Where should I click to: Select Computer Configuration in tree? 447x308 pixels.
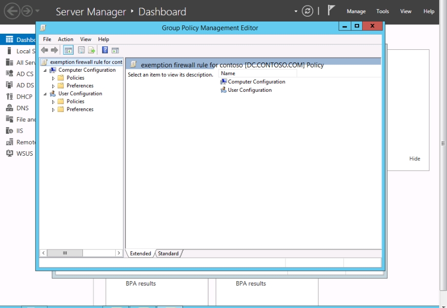click(87, 70)
